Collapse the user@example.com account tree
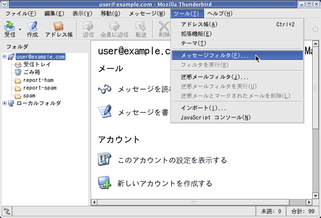 pyautogui.click(x=4, y=56)
